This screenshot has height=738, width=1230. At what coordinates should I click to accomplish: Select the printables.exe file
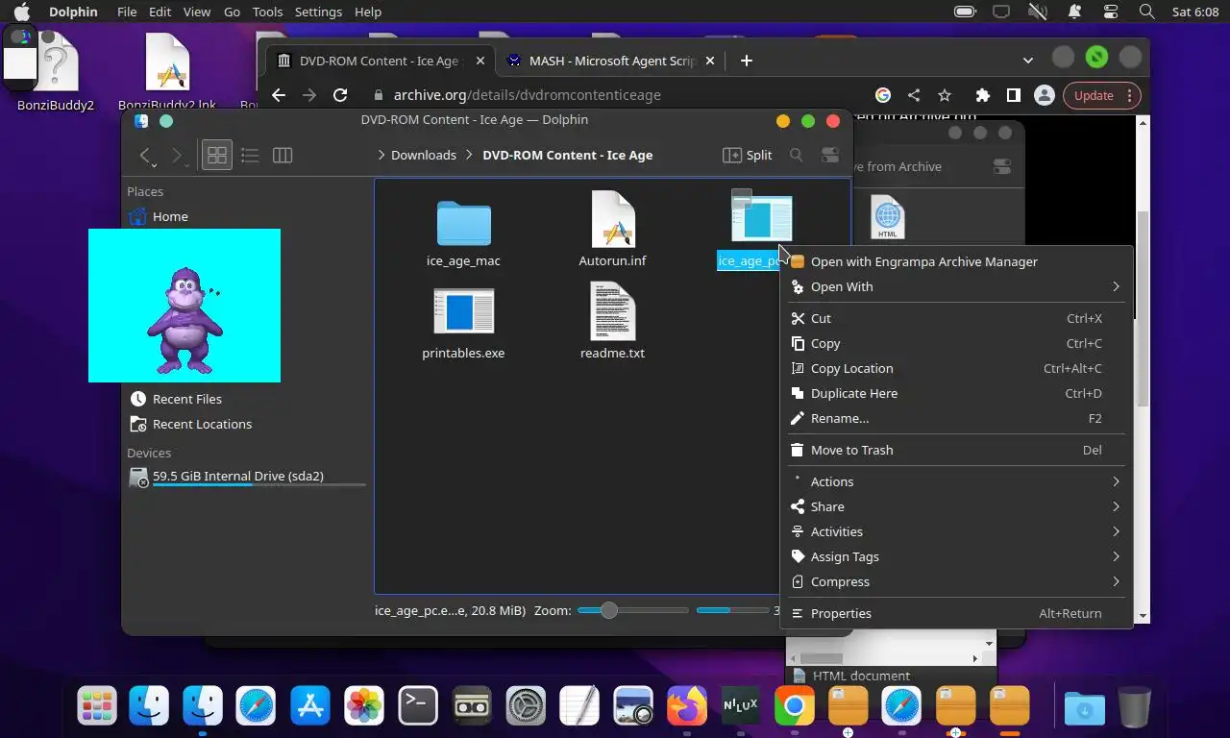pos(463,323)
